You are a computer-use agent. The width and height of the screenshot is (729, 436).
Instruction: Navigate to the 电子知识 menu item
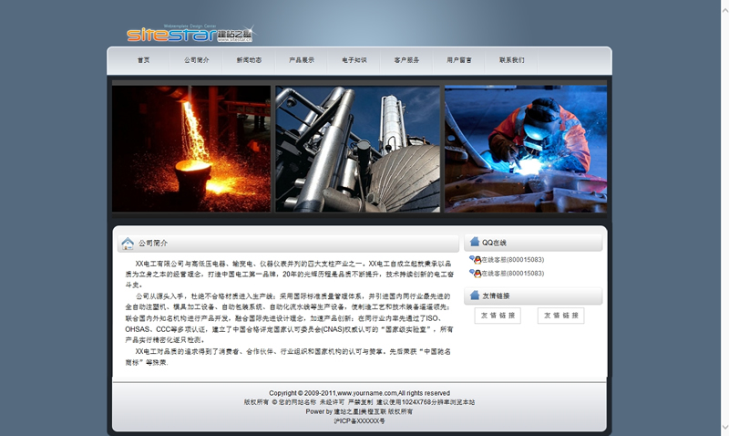click(354, 60)
